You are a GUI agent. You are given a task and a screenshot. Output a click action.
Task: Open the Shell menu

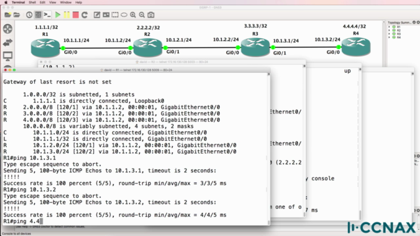coord(32,3)
